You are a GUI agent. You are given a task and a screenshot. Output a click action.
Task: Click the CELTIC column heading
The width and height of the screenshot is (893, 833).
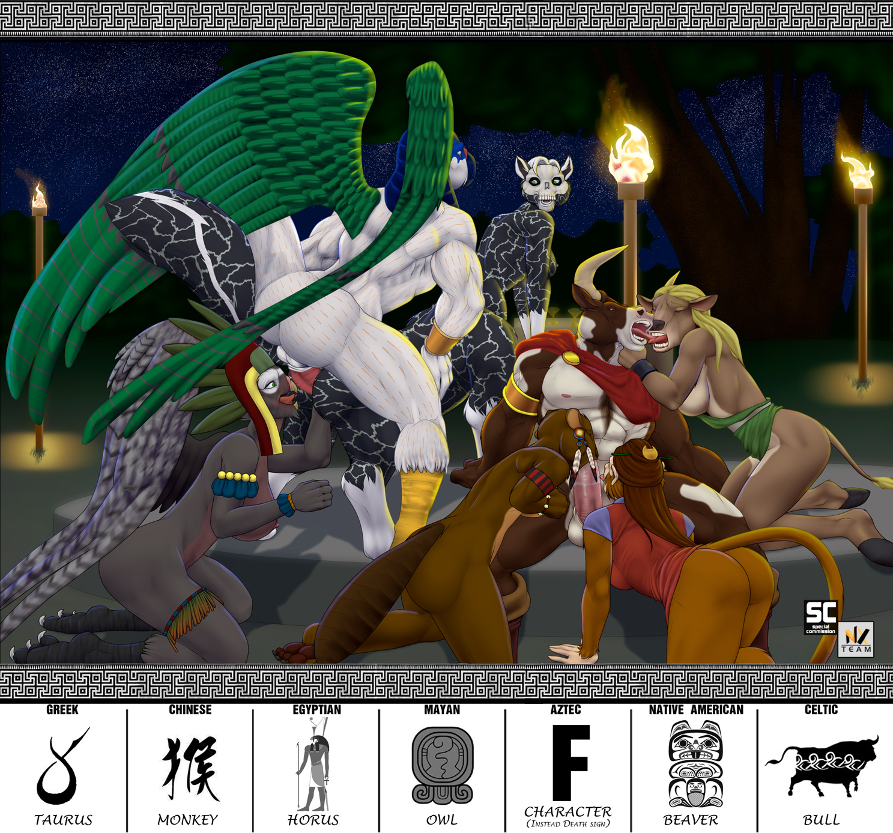point(821,710)
